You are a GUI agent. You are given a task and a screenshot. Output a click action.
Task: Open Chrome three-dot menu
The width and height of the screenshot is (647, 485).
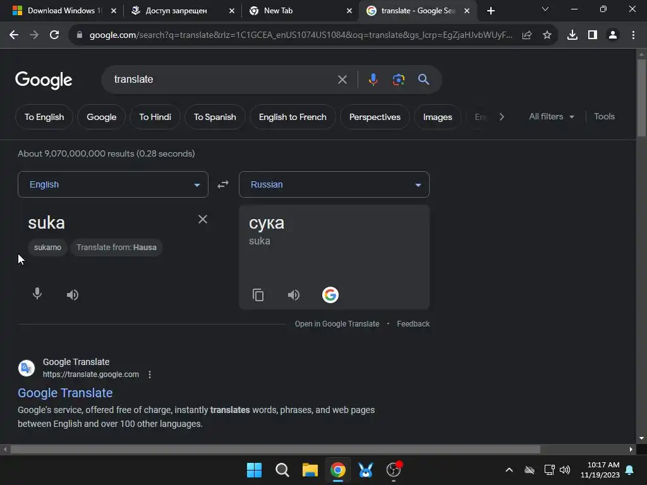pyautogui.click(x=633, y=35)
